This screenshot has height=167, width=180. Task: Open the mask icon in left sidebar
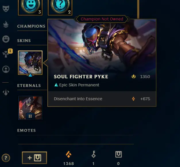(6, 9)
